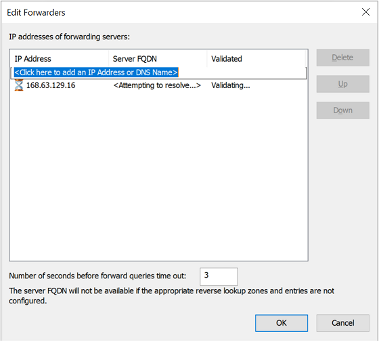Screen dimensions: 379x342
Task: Click the reverse lookup zones informational note
Action: click(172, 296)
